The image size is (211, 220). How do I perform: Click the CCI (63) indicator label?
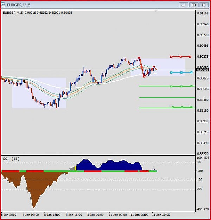click(x=11, y=159)
